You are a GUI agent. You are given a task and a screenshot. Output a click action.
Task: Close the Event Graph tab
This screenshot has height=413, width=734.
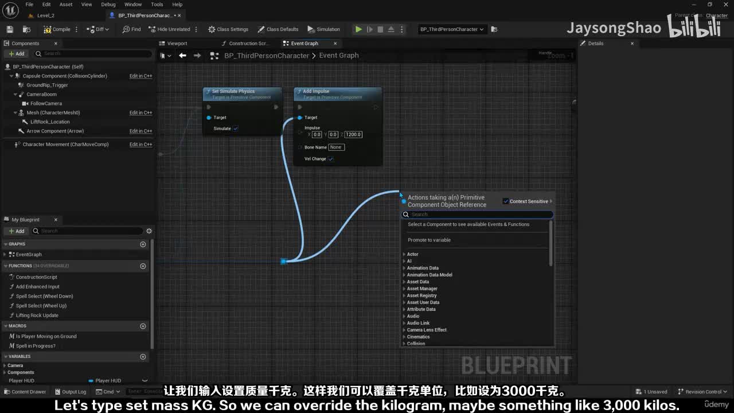(335, 44)
